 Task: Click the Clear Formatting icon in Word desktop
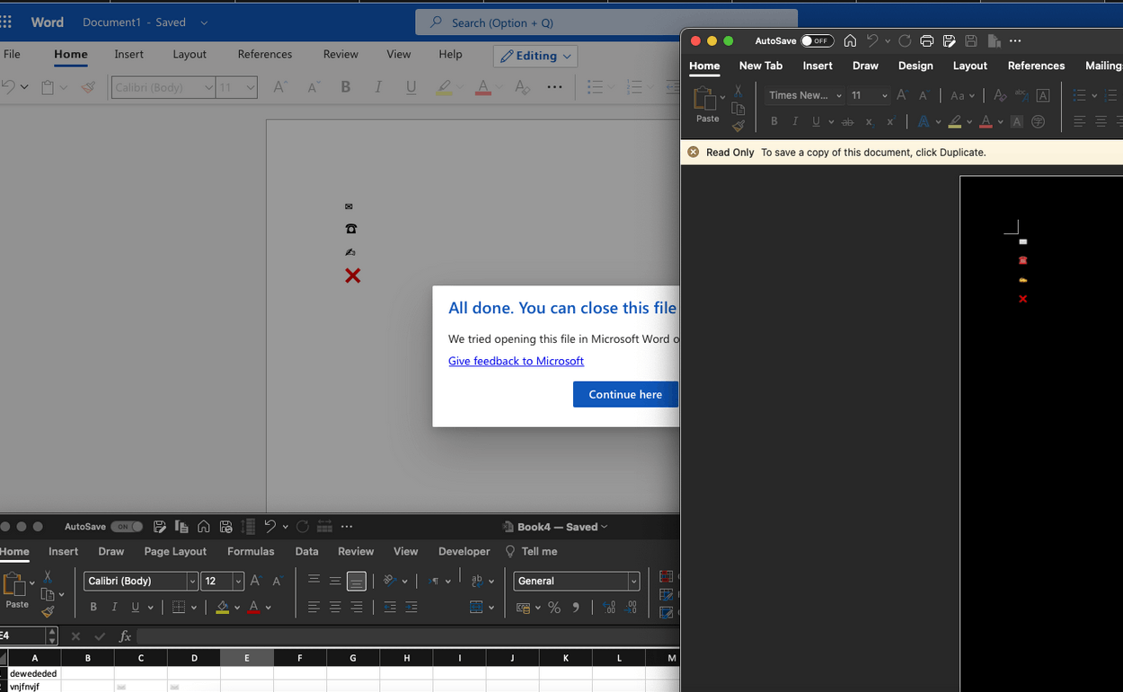click(1000, 95)
